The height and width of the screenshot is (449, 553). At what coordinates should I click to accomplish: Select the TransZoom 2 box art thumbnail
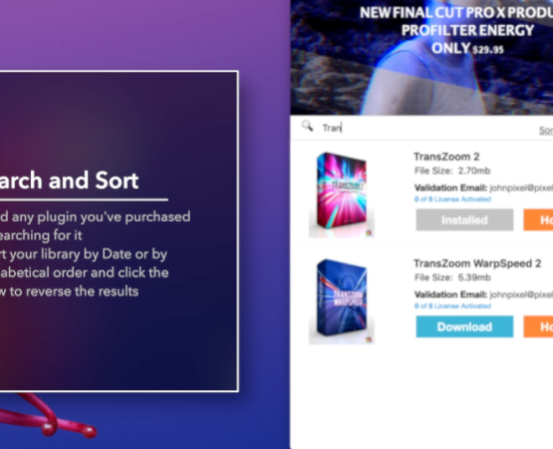(x=341, y=195)
